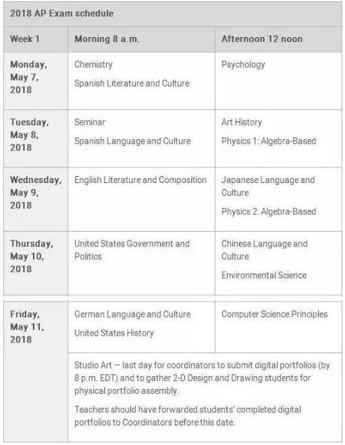Click 'Environmental Science' exam entry

click(x=264, y=276)
